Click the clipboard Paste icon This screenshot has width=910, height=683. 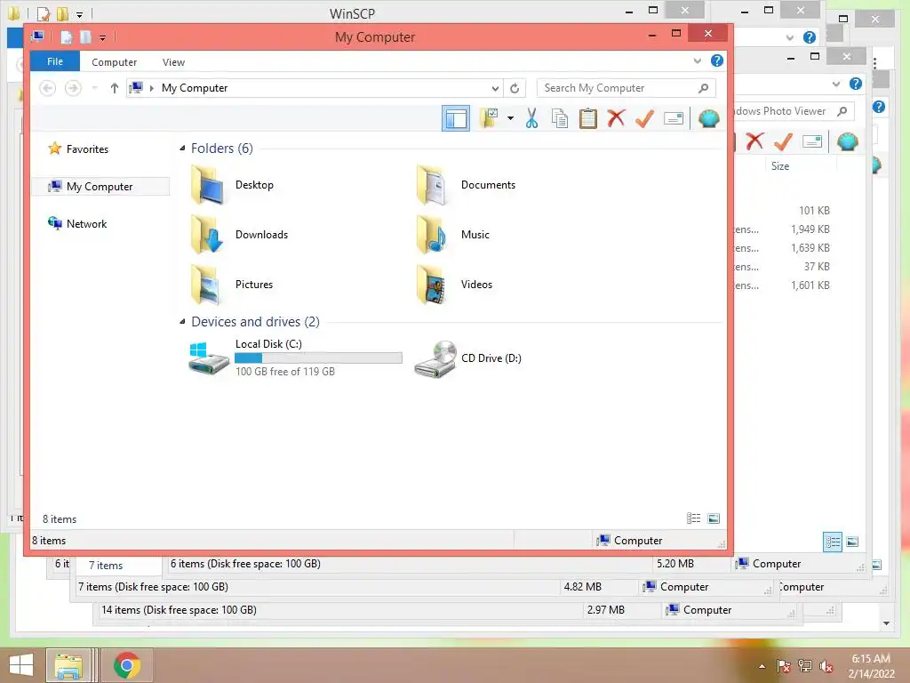[588, 118]
